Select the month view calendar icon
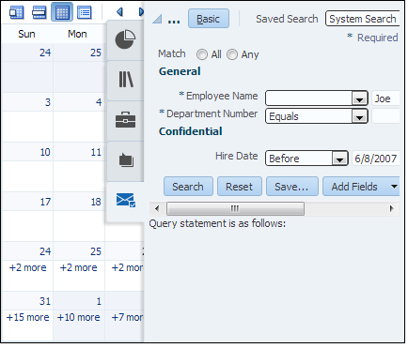The image size is (408, 348). point(62,12)
